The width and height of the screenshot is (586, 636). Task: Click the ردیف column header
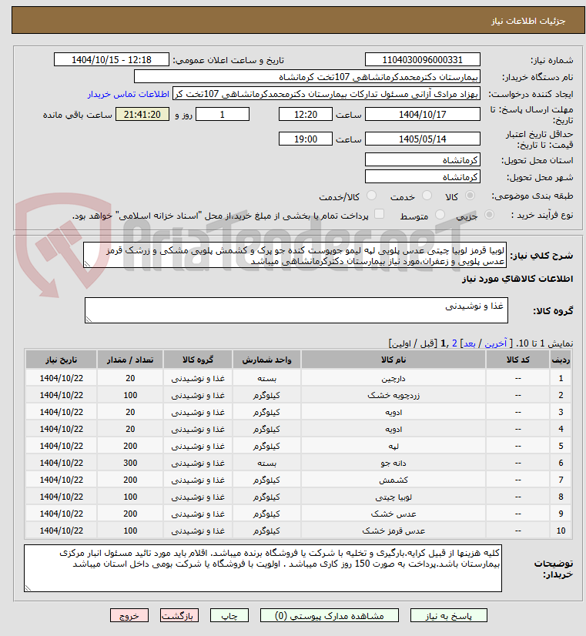(x=561, y=360)
